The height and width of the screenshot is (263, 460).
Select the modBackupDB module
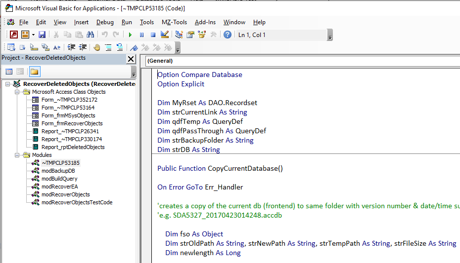(58, 171)
